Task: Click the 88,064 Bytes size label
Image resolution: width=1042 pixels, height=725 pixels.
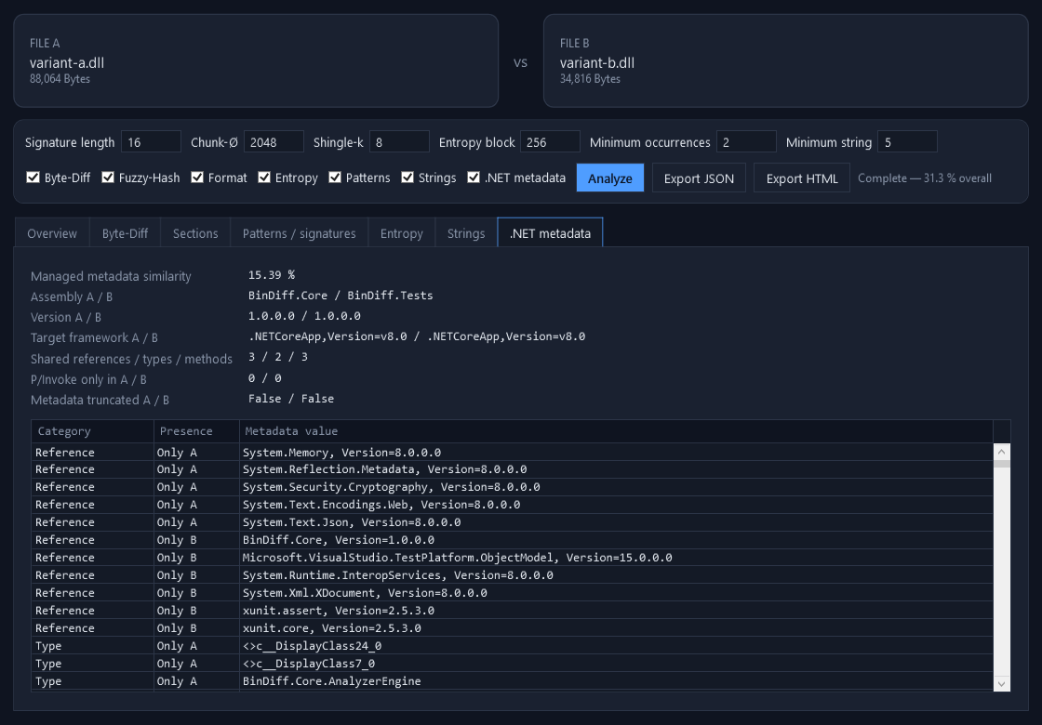Action: coord(60,78)
